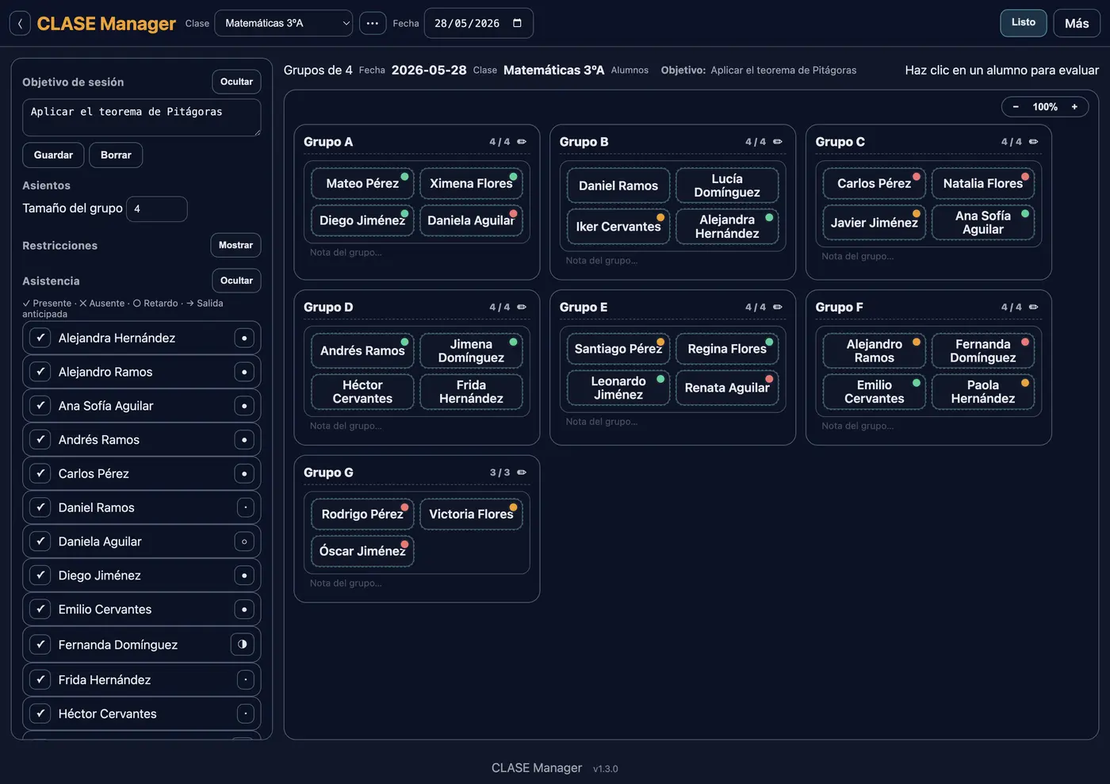Viewport: 1110px width, 784px height.
Task: Rename Grupo G using its pencil icon
Action: click(522, 472)
